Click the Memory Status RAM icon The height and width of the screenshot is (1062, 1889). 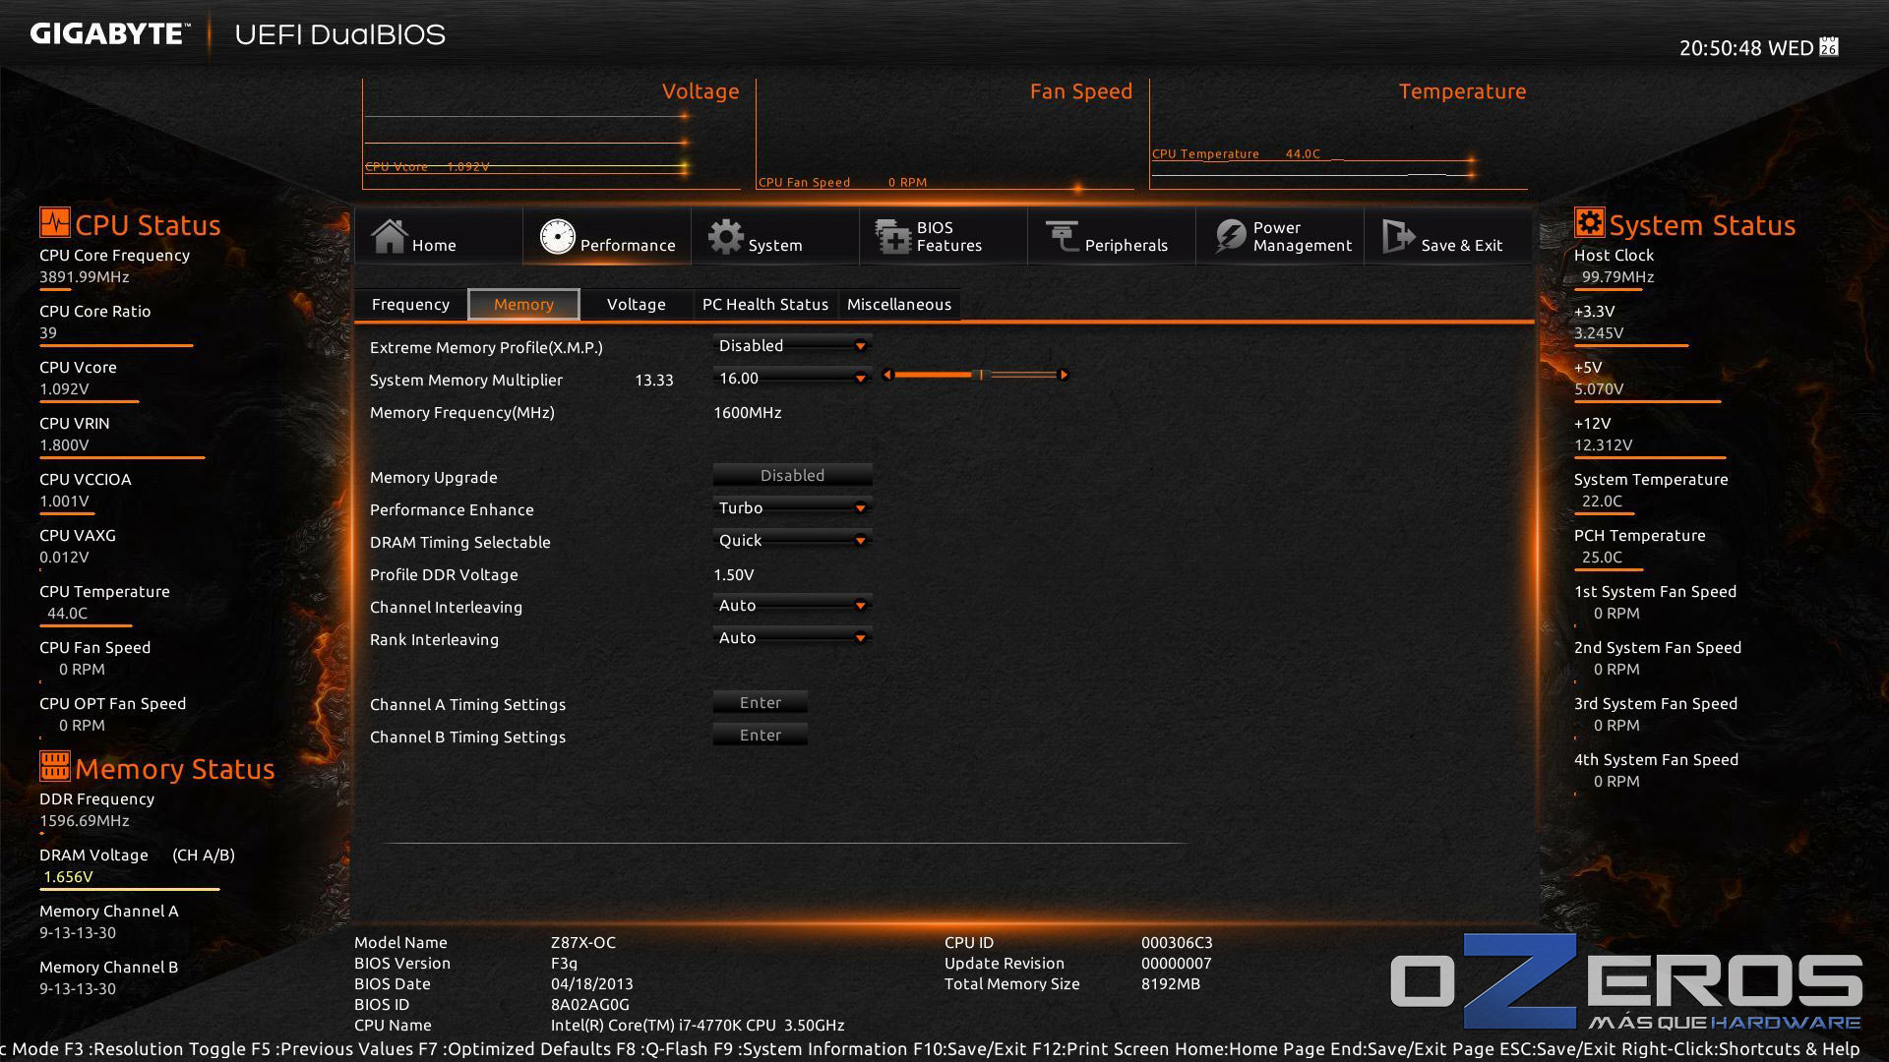point(54,765)
